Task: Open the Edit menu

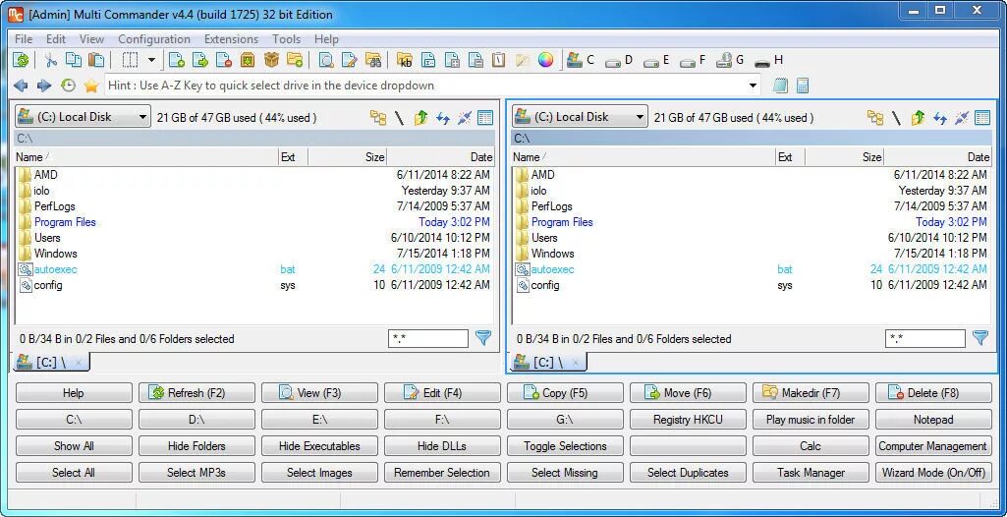Action: (56, 39)
